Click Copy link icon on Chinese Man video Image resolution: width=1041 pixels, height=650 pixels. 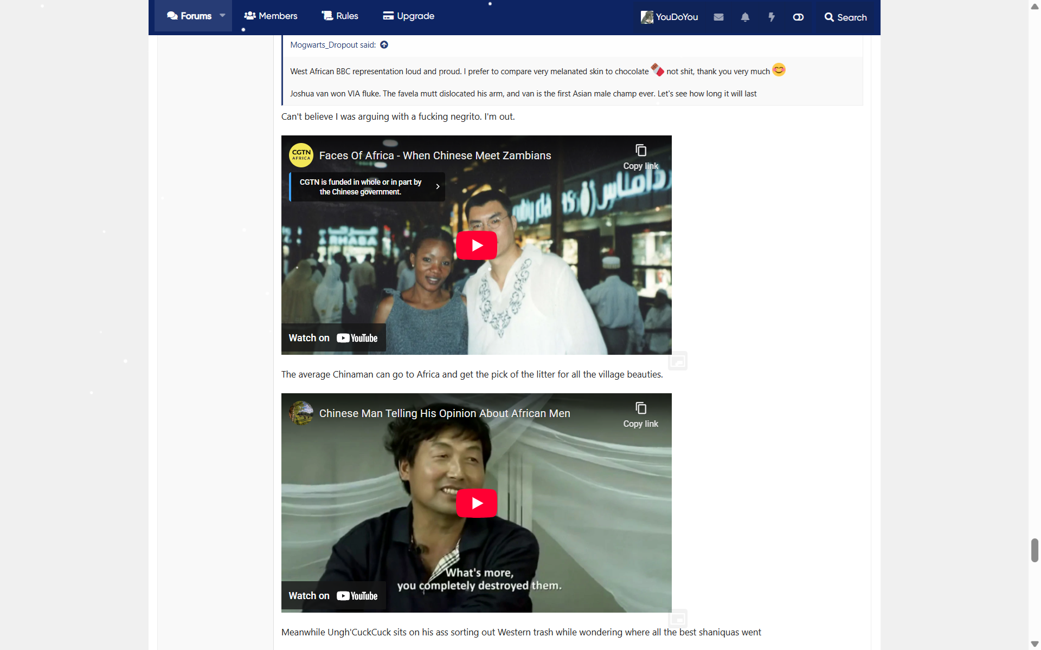point(640,408)
